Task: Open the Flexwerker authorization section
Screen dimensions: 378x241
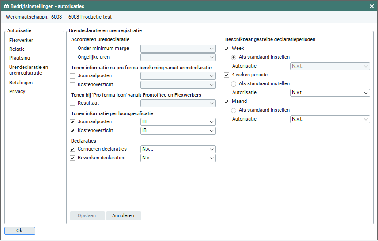Action: [21, 40]
